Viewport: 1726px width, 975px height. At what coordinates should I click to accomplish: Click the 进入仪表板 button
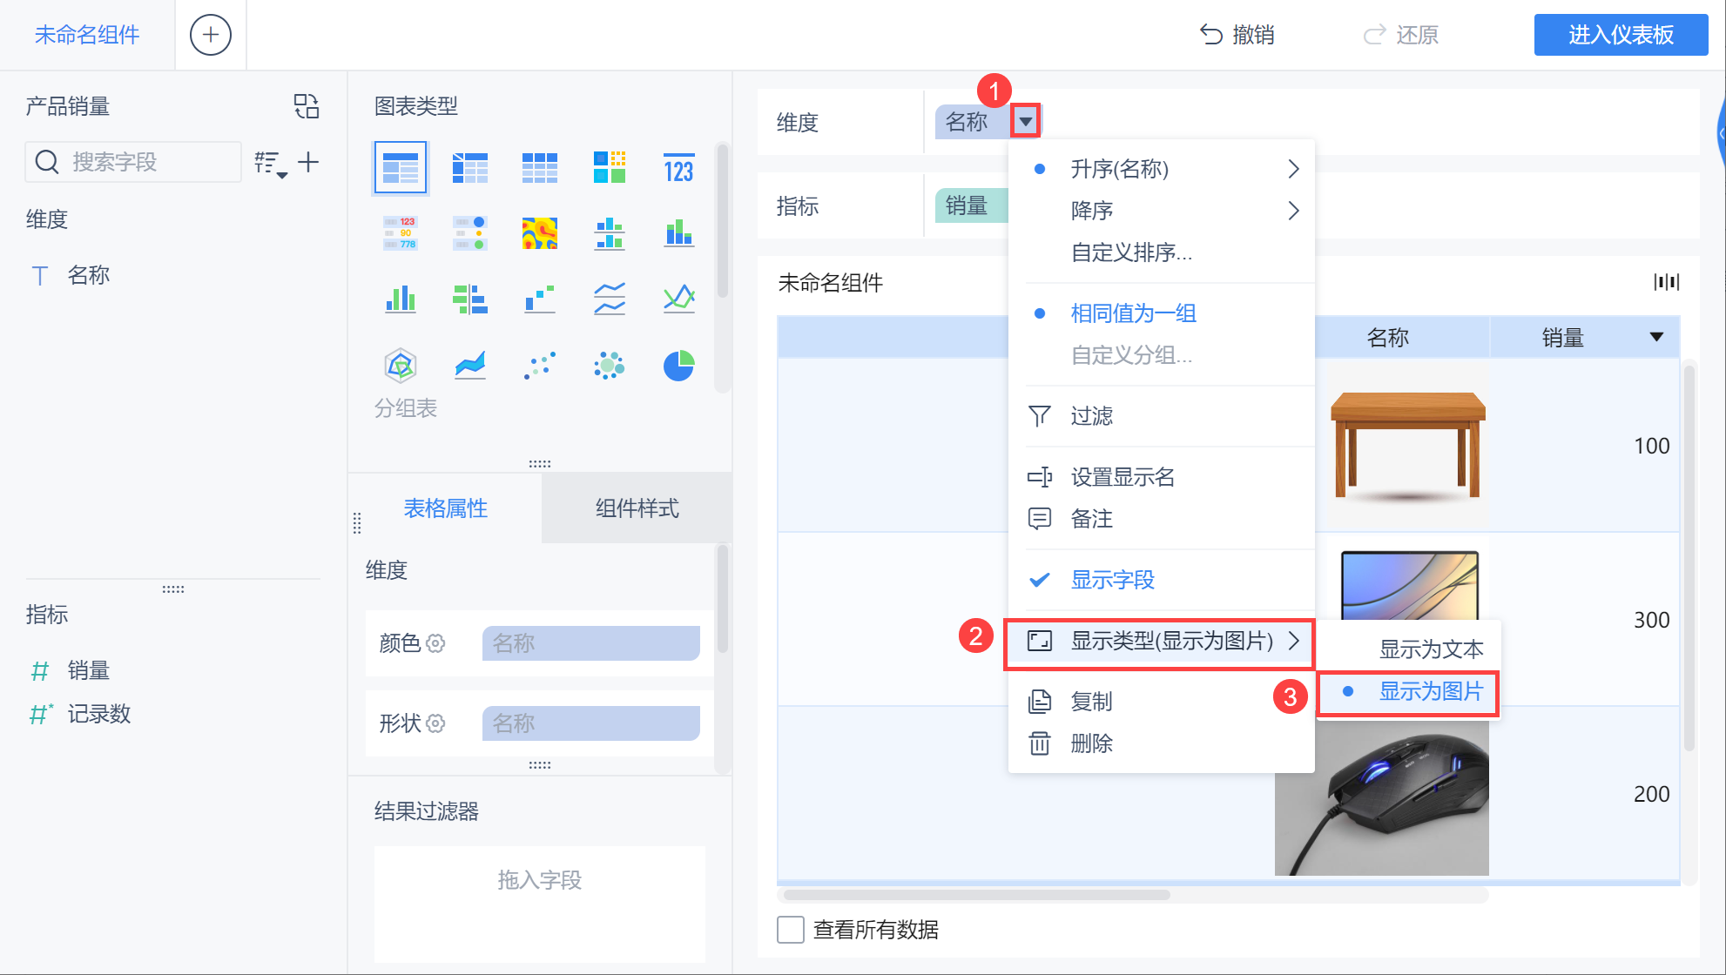tap(1620, 35)
